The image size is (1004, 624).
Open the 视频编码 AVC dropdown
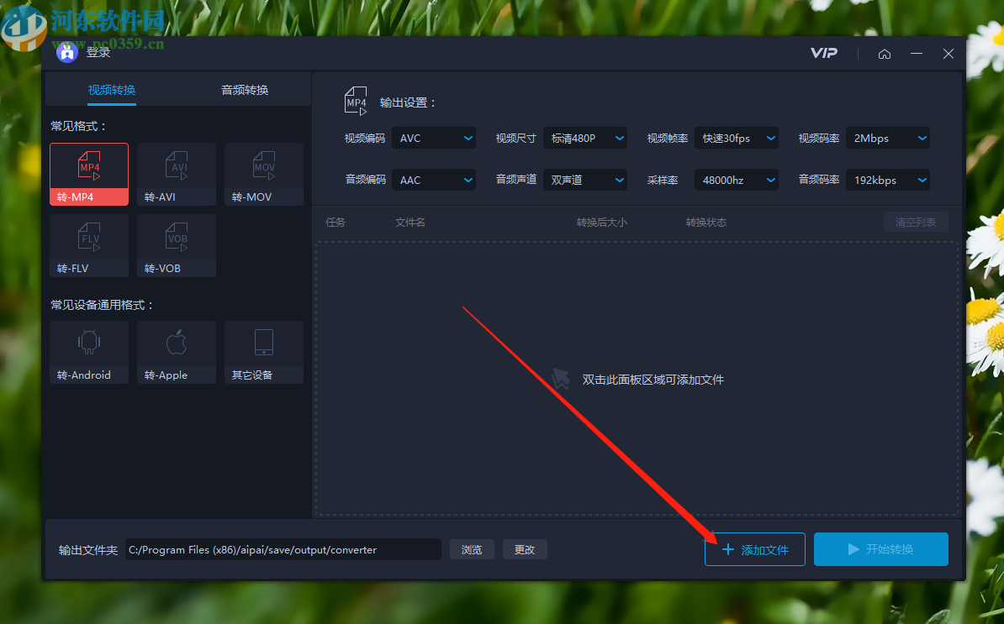click(434, 138)
